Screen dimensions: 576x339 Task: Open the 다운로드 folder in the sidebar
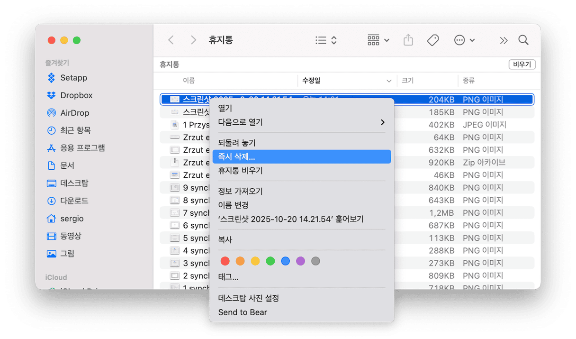pos(74,201)
